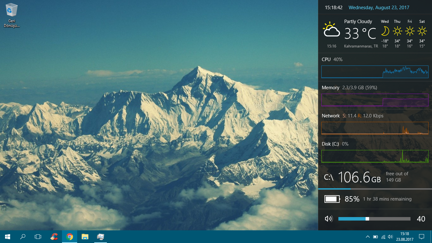Click 'free out of 149 GB' text
Viewport: 432px width, 243px height.
tap(397, 177)
